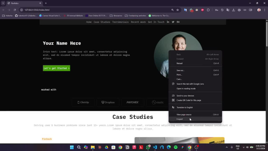Go to Case Studies nav link
The height and width of the screenshot is (151, 268).
pos(102,22)
